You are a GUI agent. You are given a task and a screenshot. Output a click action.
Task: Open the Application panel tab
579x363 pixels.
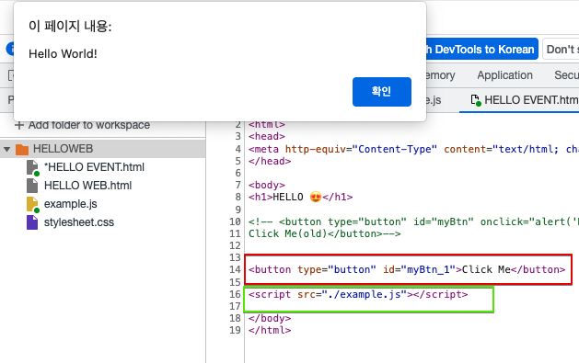click(504, 75)
